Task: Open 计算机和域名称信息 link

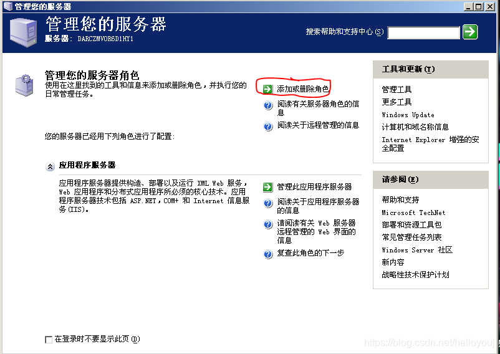Action: click(415, 127)
